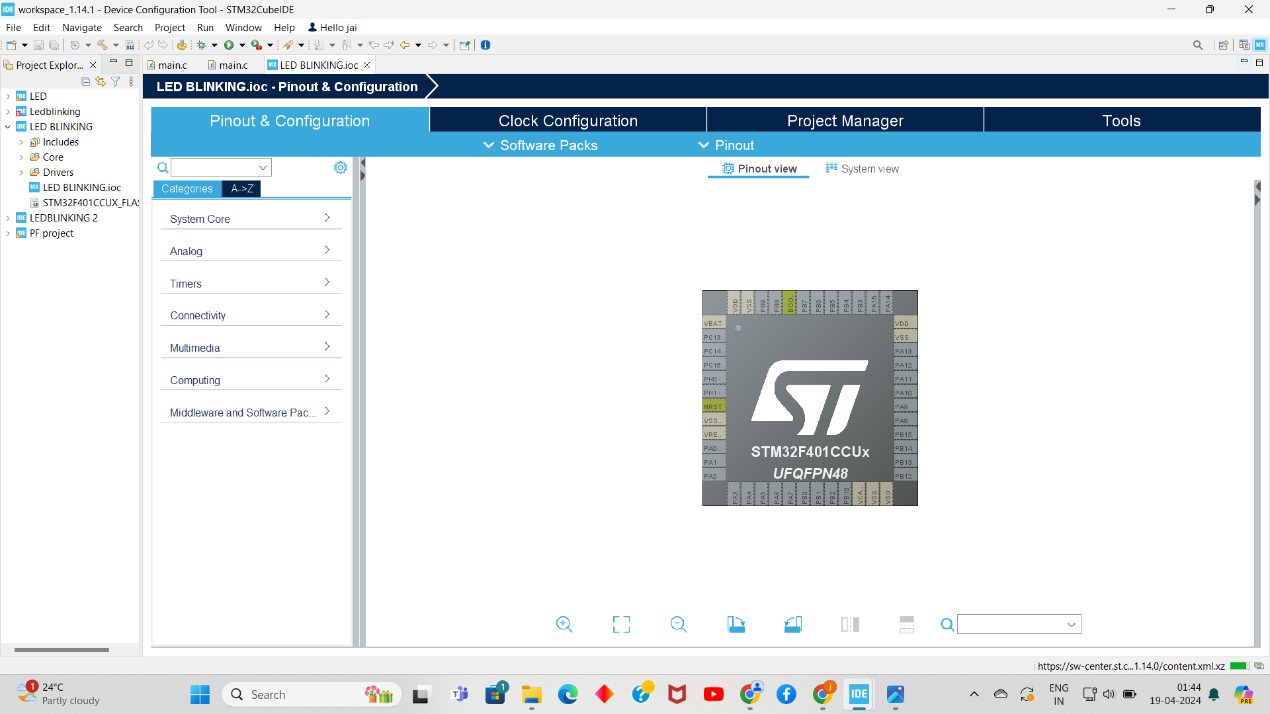The image size is (1270, 714).
Task: Open LED BLINKING.ioc in the project tree
Action: click(x=82, y=188)
